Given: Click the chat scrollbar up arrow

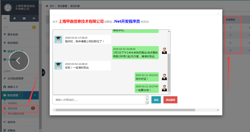Looking at the screenshot, I should point(169,31).
